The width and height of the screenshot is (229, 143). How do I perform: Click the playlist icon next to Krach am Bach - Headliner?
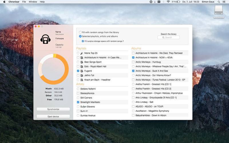(x=82, y=80)
